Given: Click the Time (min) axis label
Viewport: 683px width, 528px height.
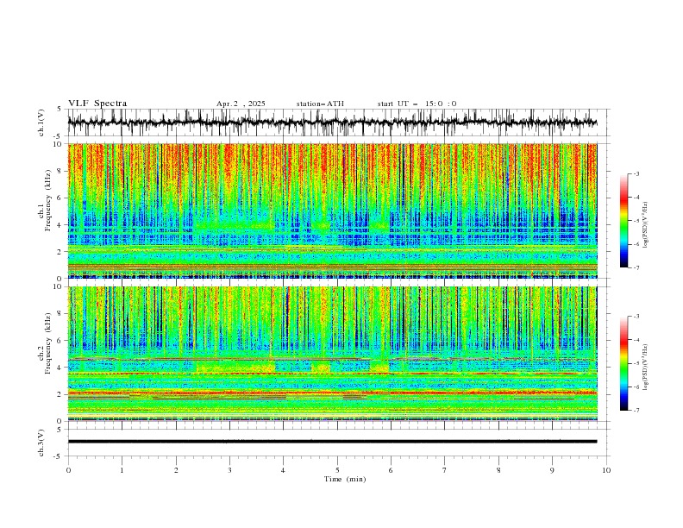Looking at the screenshot, I should click(345, 479).
